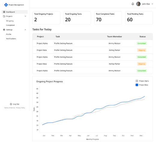
Task: Click the Completed badge in the third row
Action: click(142, 57)
